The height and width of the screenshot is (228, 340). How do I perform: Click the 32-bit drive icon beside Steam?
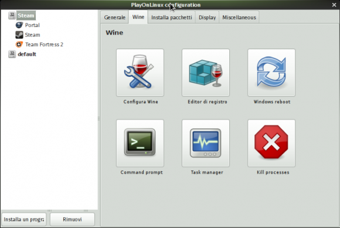coord(12,15)
